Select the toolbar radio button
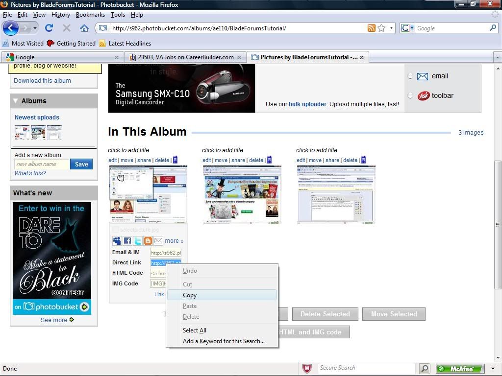 pos(410,95)
